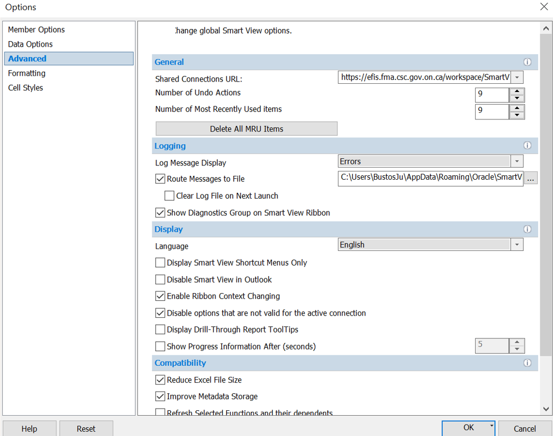
Task: Click the Display section info icon
Action: tap(527, 230)
